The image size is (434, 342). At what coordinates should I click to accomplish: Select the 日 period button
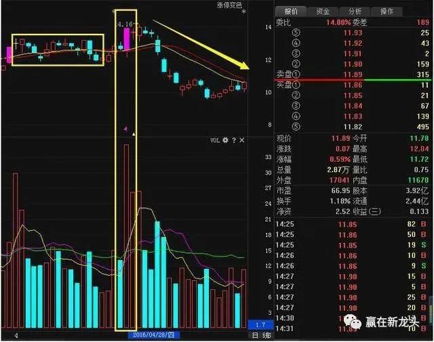pos(255,336)
